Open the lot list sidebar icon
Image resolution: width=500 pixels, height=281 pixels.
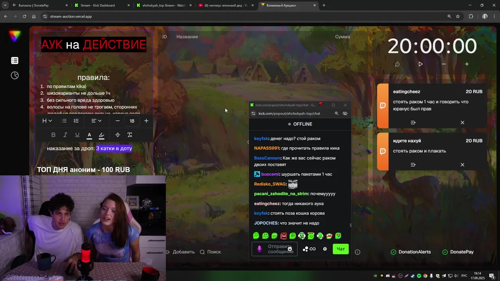coord(14,60)
